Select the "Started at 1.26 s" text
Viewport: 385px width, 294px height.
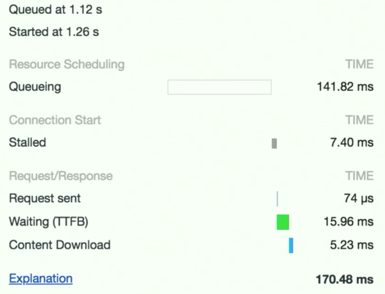(54, 32)
